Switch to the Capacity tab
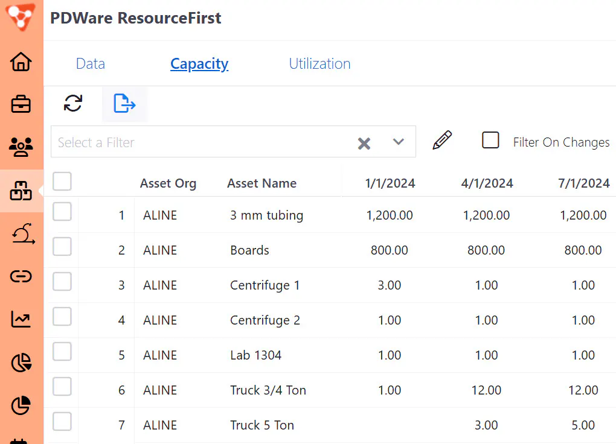The image size is (616, 444). (199, 64)
